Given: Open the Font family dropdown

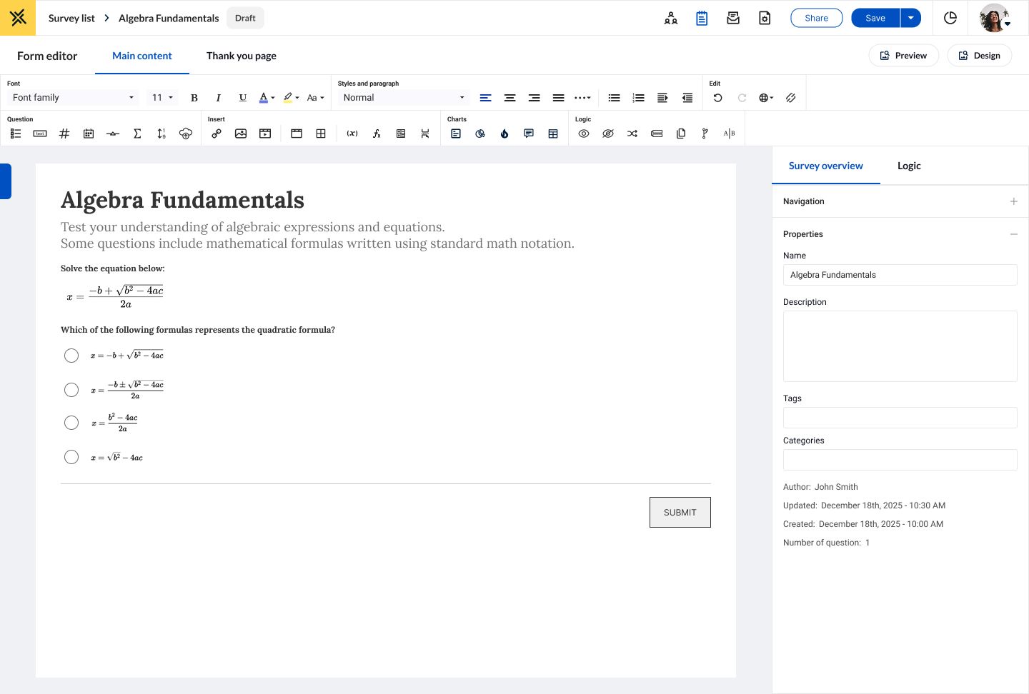Looking at the screenshot, I should tap(73, 98).
